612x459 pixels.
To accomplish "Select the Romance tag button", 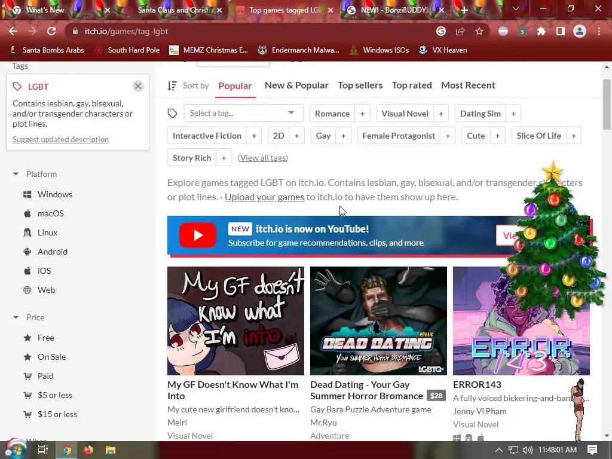I will 332,114.
